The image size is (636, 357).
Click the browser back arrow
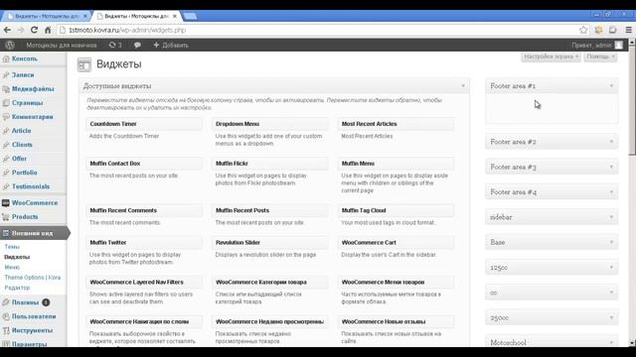(7, 30)
